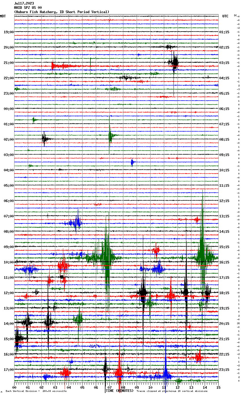Click the 09:15 UTC time label
This screenshot has height=395, width=241.
[224, 155]
